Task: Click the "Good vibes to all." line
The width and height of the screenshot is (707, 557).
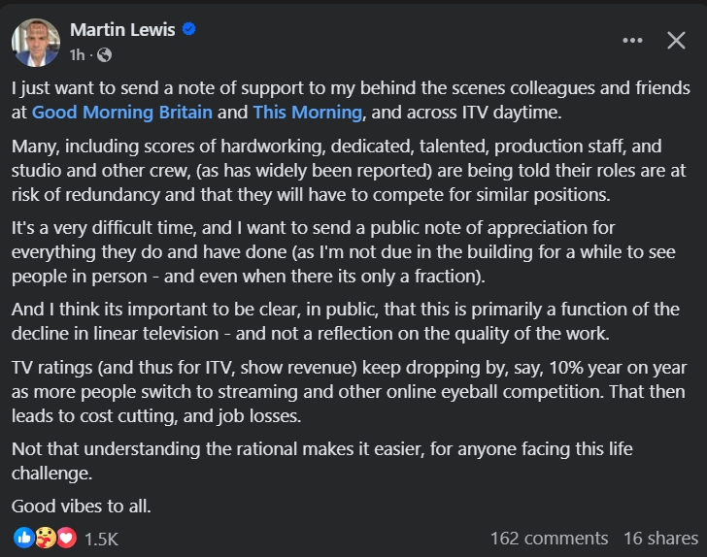Action: 80,506
